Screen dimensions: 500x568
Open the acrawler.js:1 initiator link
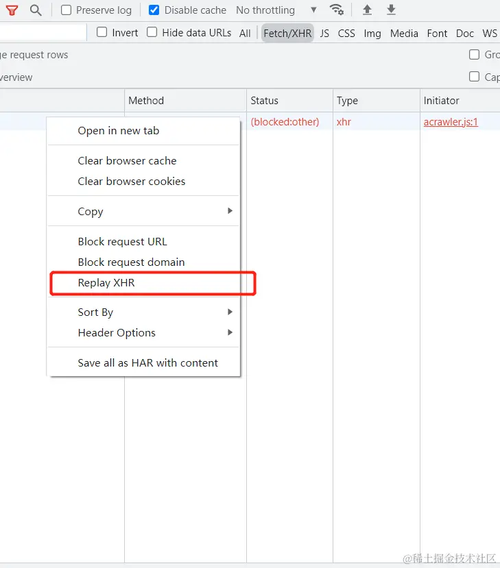click(x=451, y=122)
